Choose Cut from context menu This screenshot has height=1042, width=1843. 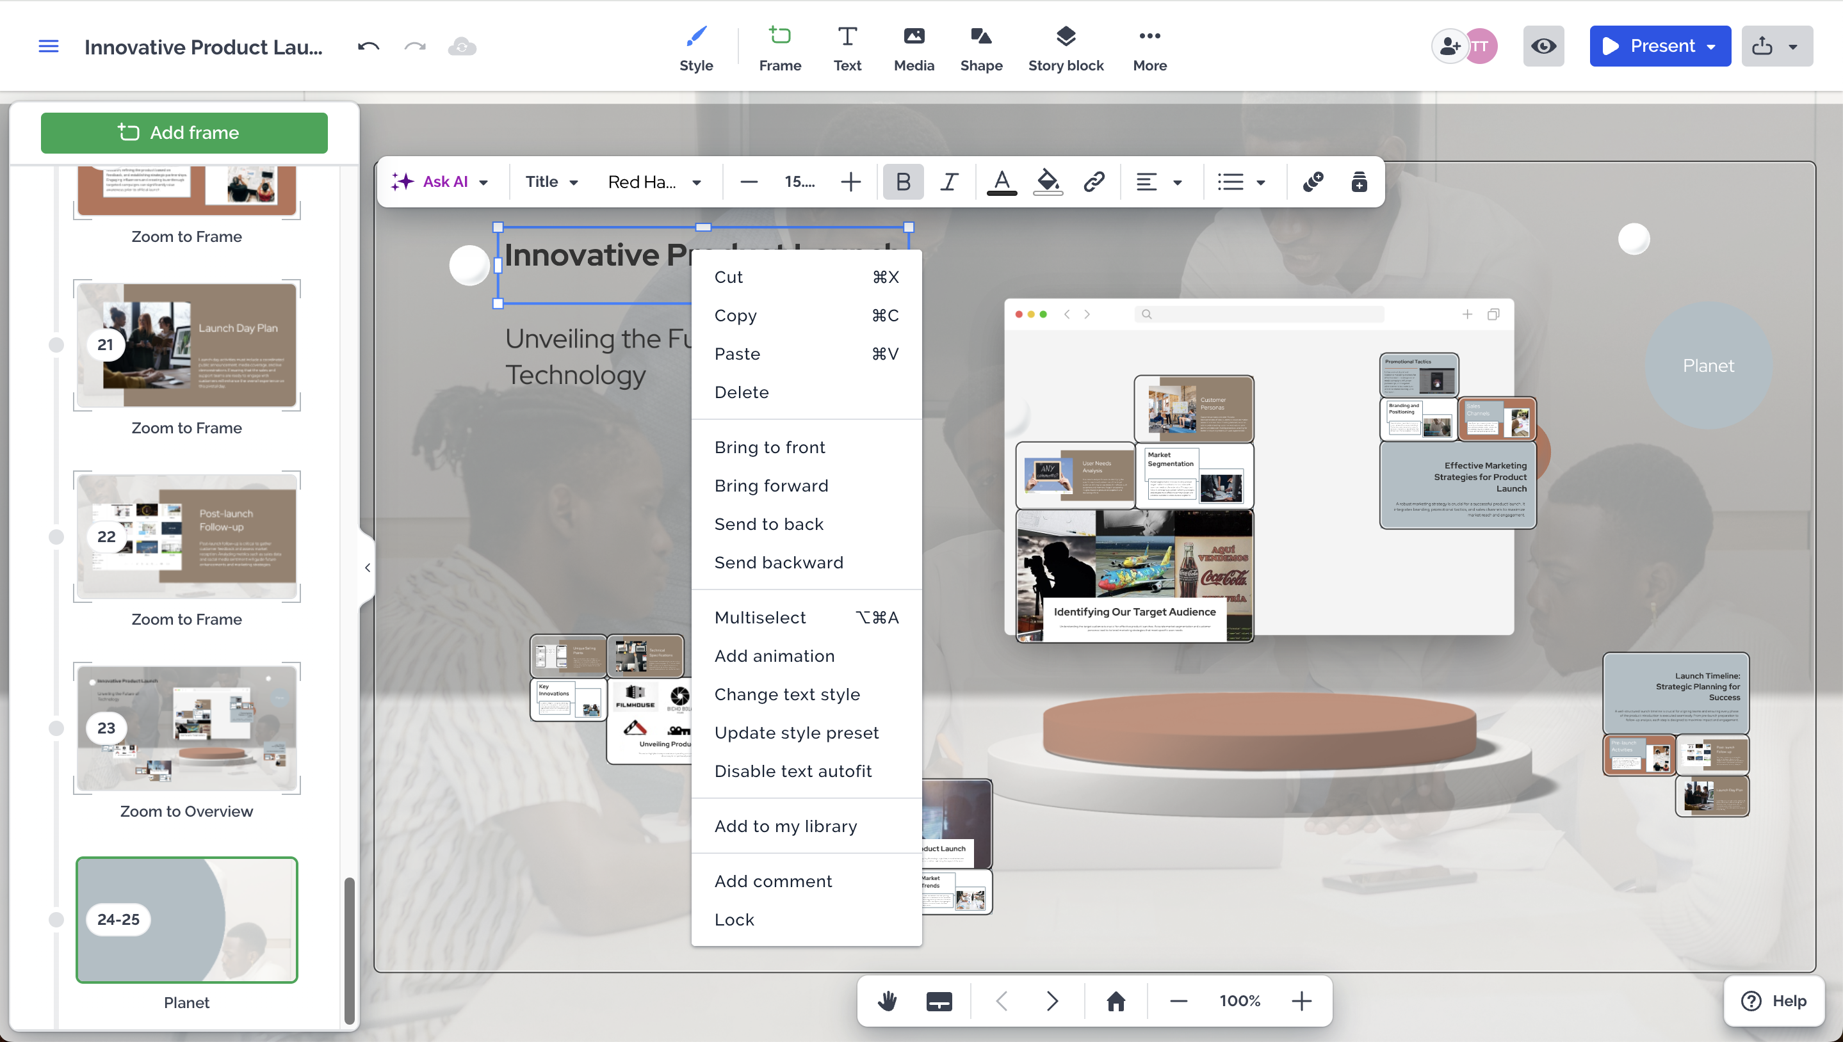[x=806, y=277]
